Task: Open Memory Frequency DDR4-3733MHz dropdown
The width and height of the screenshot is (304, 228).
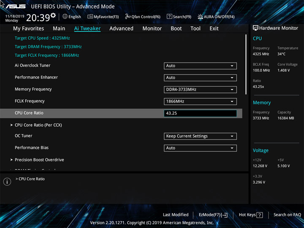Action: click(x=200, y=90)
